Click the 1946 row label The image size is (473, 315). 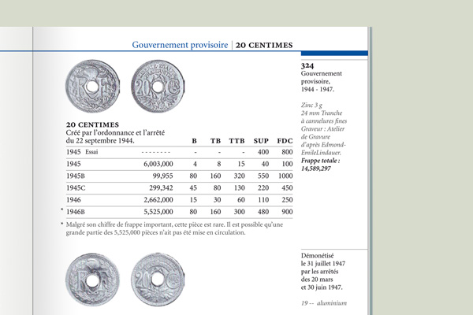tap(73, 200)
